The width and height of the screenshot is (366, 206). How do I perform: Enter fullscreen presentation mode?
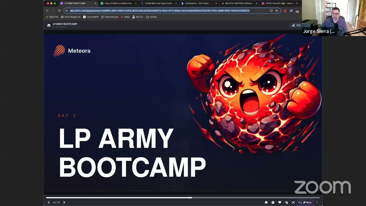[x=293, y=203]
